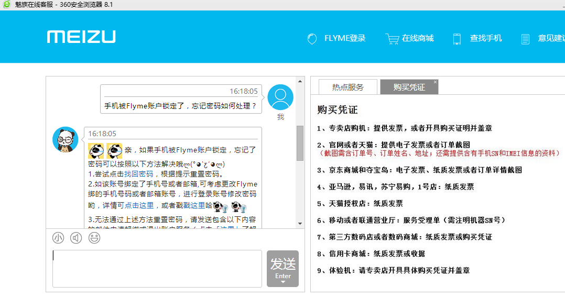Click the red screenshot requirements note
Image resolution: width=565 pixels, height=297 pixels.
click(440, 153)
